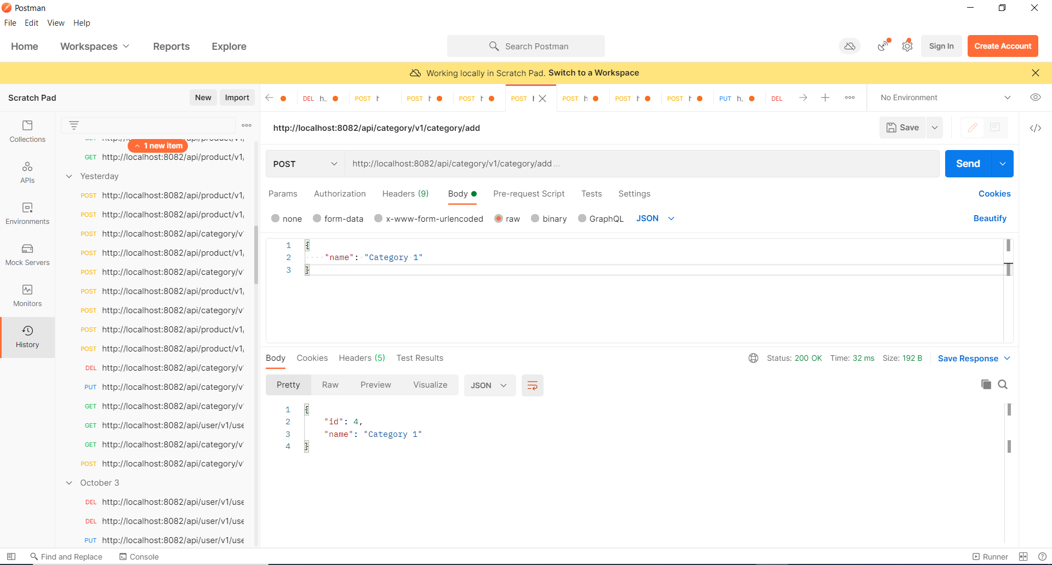Select the none body type

pos(275,218)
